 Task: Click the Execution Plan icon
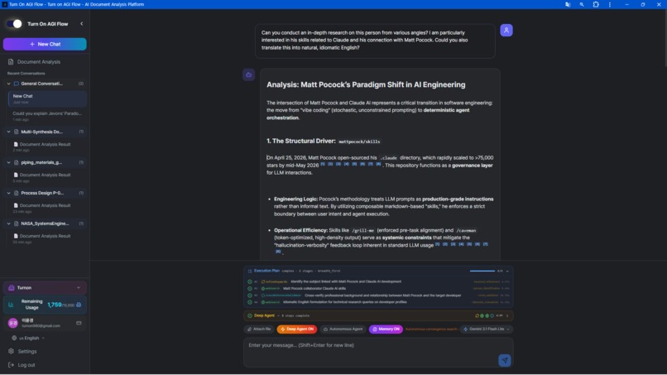250,272
